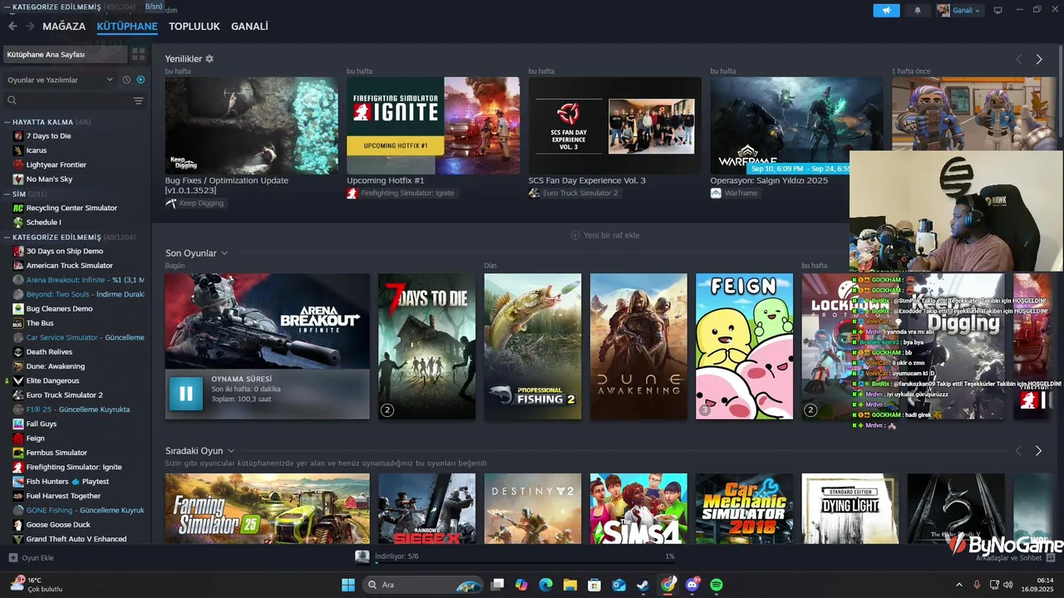Screen dimensions: 1064x598
Task: Open Steam icon in the taskbar
Action: (643, 585)
